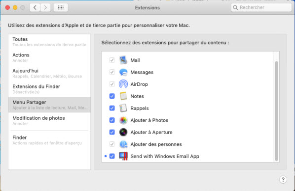The width and height of the screenshot is (295, 191).
Task: Click the Ajouter des personnes label
Action: pyautogui.click(x=156, y=144)
